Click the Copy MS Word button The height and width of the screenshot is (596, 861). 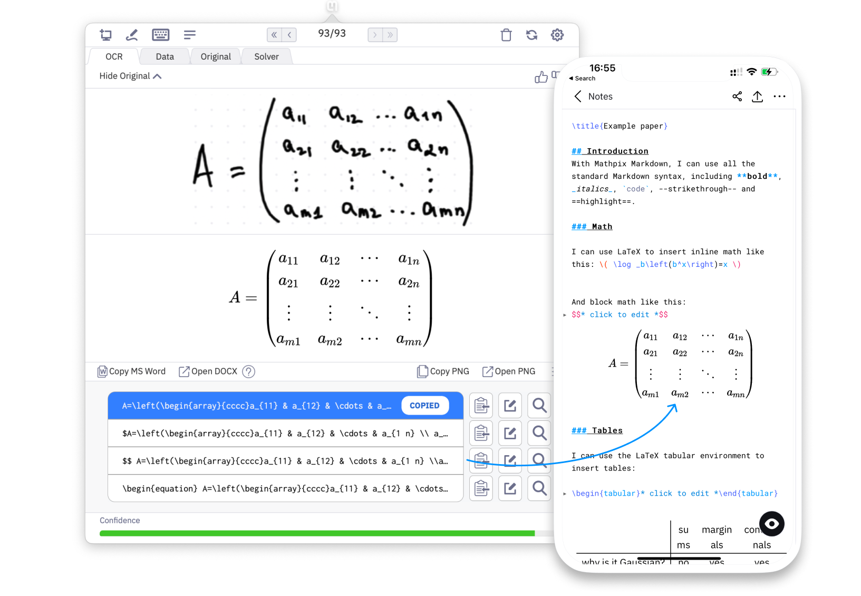click(131, 371)
